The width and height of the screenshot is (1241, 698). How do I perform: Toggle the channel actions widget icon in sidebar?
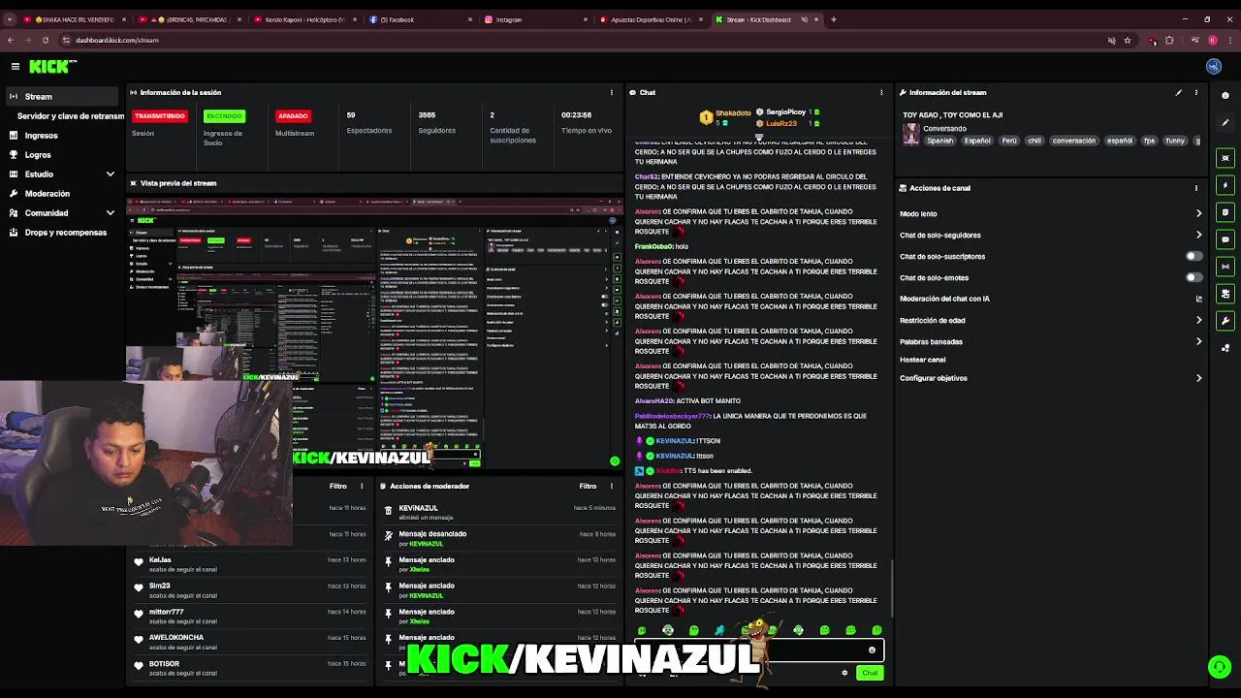click(1225, 294)
